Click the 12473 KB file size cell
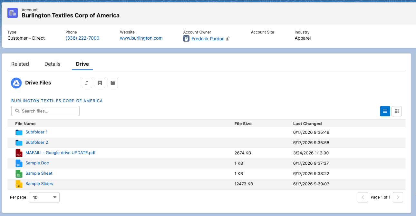The image size is (416, 216). [x=244, y=184]
